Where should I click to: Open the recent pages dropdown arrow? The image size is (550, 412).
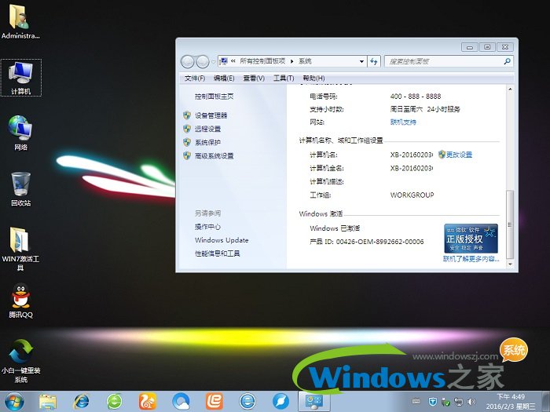point(213,62)
